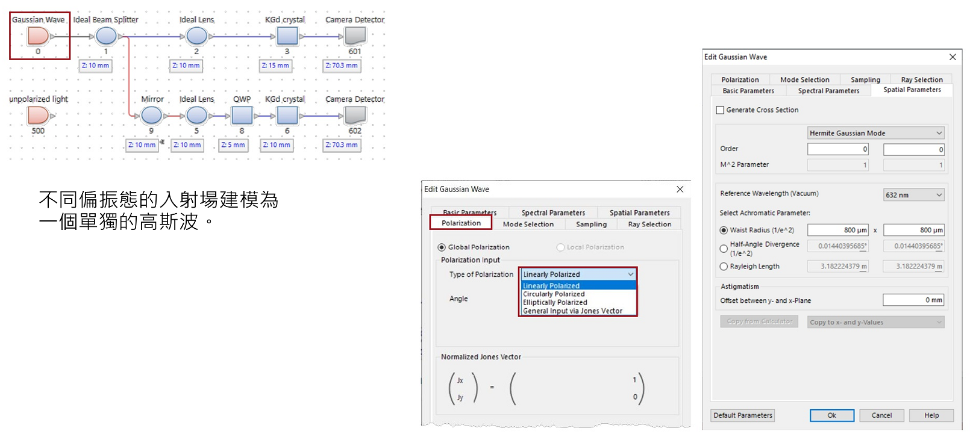Enable the Generate Cross Section checkbox
The image size is (970, 434).
point(720,110)
